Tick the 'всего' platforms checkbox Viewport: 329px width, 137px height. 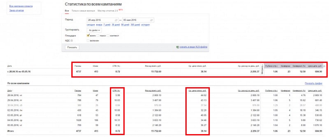[88, 35]
